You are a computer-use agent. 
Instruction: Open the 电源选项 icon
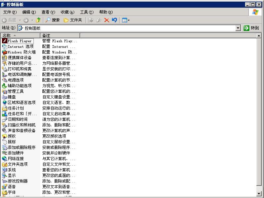pos(5,80)
